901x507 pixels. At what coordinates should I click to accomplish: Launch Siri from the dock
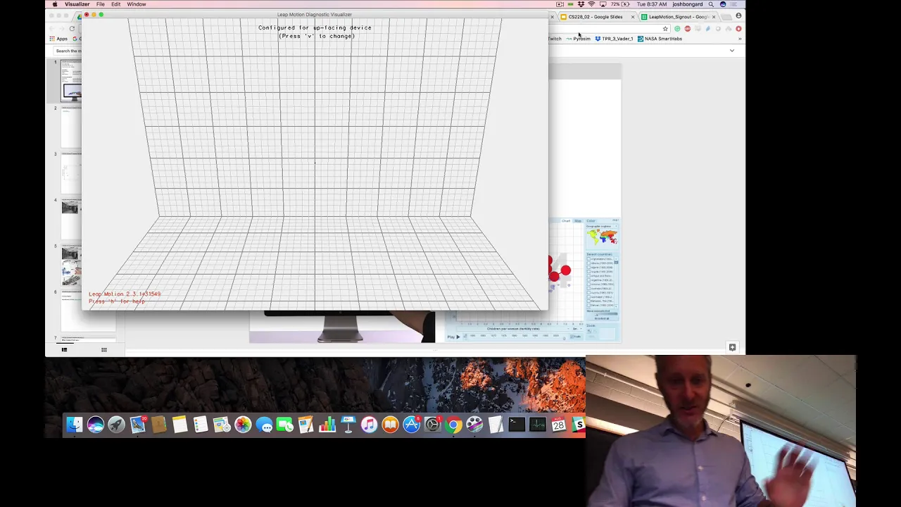click(96, 425)
